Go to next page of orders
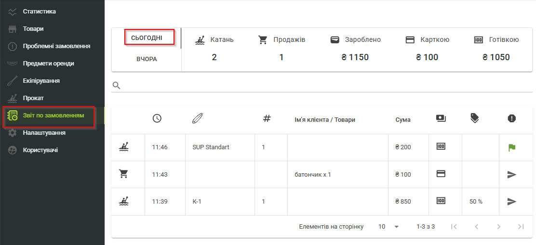The height and width of the screenshot is (245, 536). point(498,226)
